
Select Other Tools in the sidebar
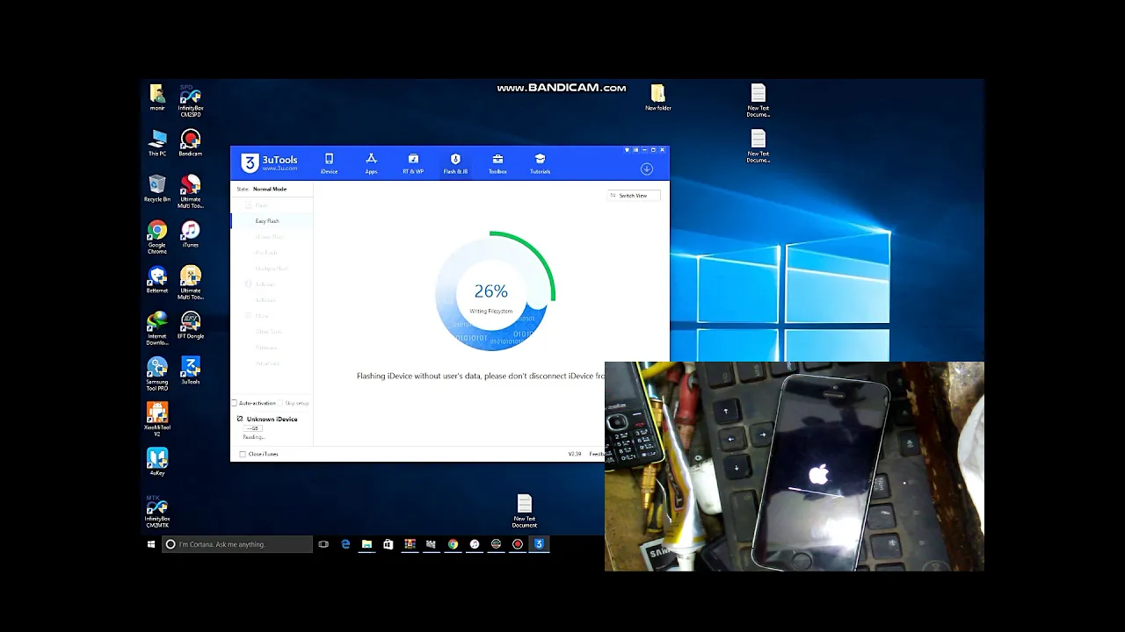(269, 332)
